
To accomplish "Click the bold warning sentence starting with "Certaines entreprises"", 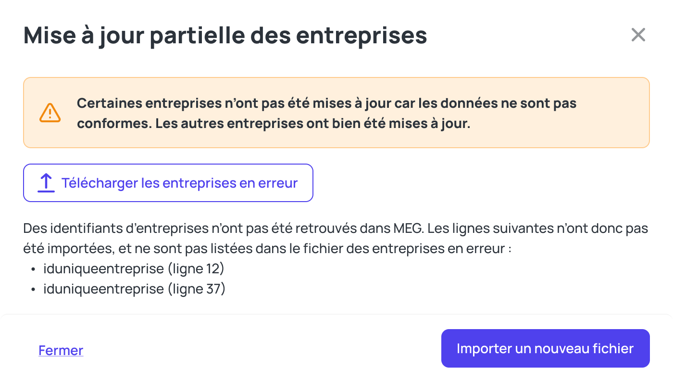I will 326,103.
